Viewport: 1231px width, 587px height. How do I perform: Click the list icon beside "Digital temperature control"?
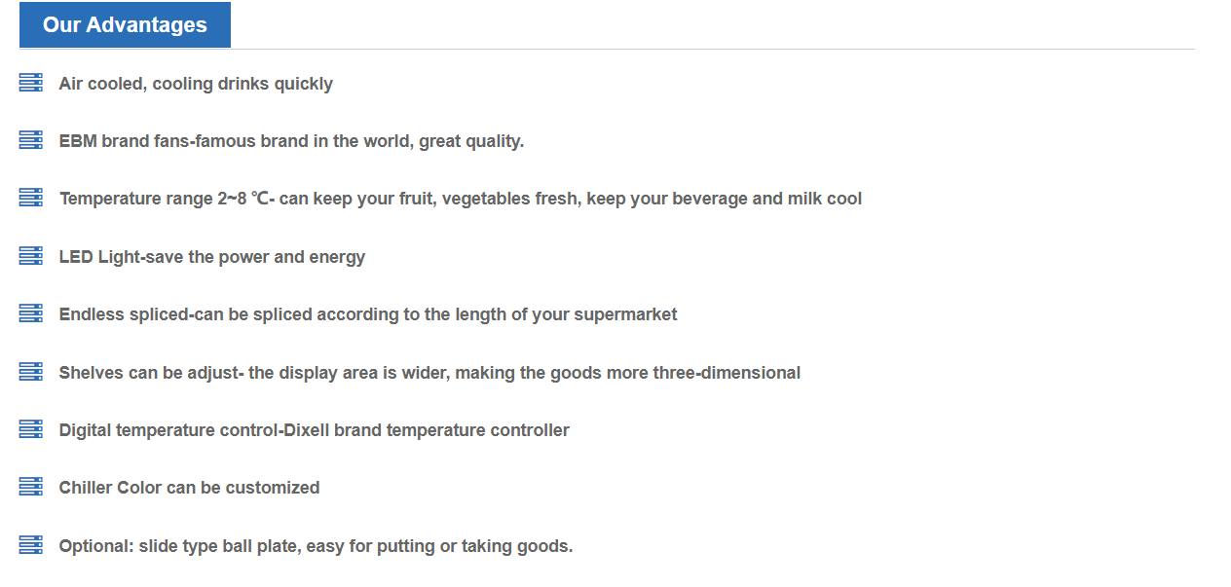pos(31,429)
